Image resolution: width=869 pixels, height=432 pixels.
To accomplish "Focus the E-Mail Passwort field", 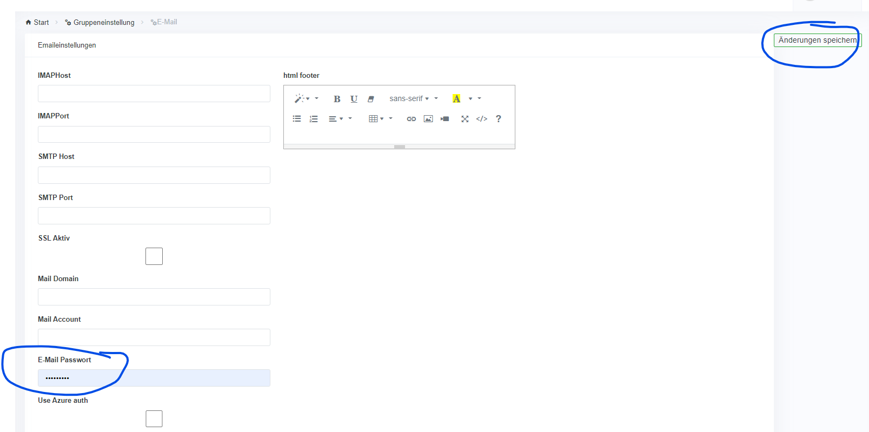I will click(x=154, y=378).
